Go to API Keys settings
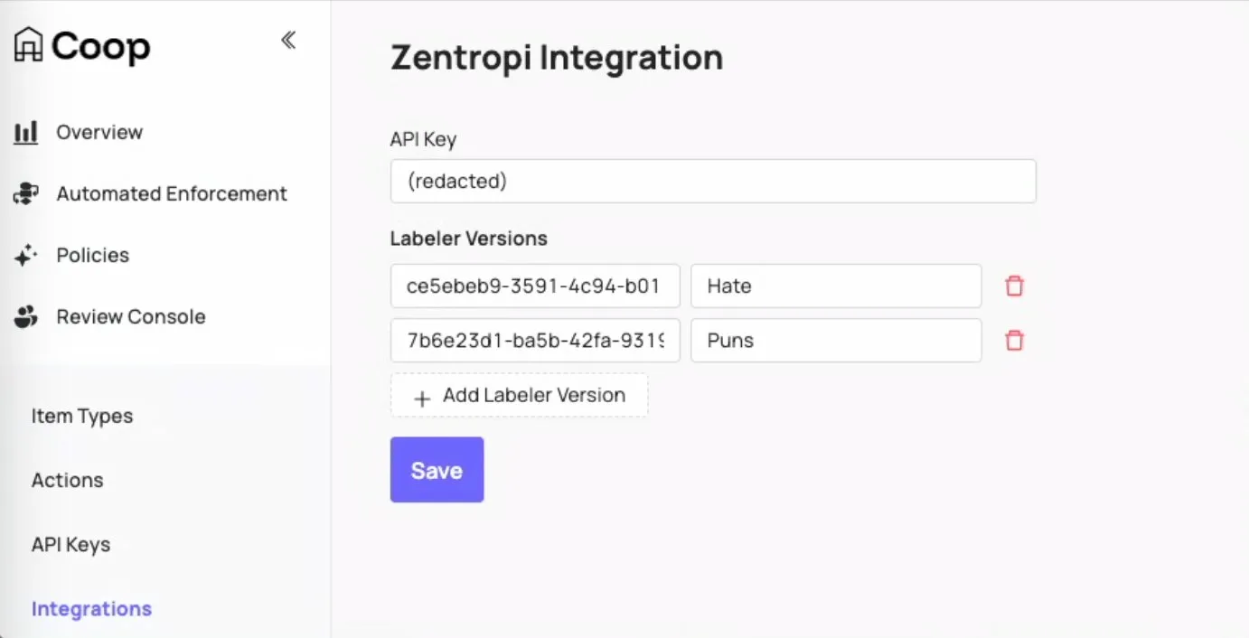 (71, 545)
